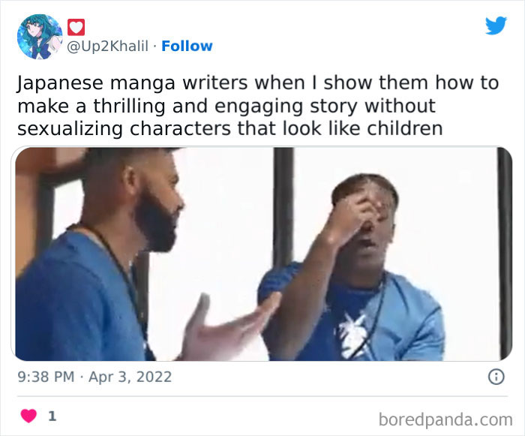
Task: Open the tweet info icon
Action: tap(496, 377)
